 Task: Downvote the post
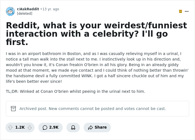tap(30, 127)
